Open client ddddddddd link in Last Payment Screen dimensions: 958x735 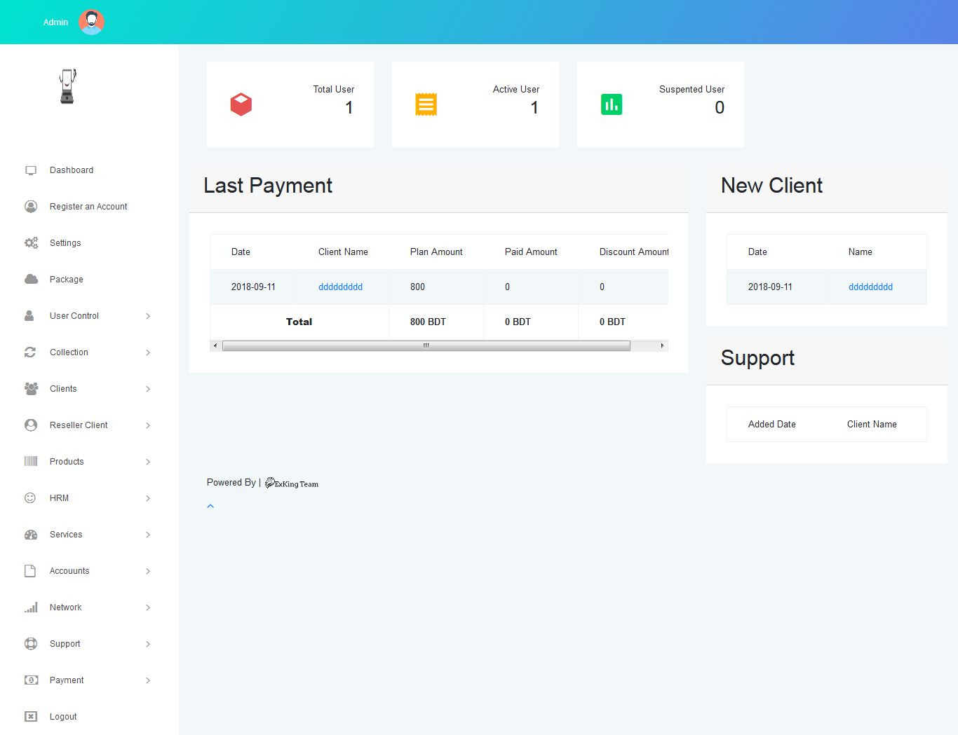341,287
